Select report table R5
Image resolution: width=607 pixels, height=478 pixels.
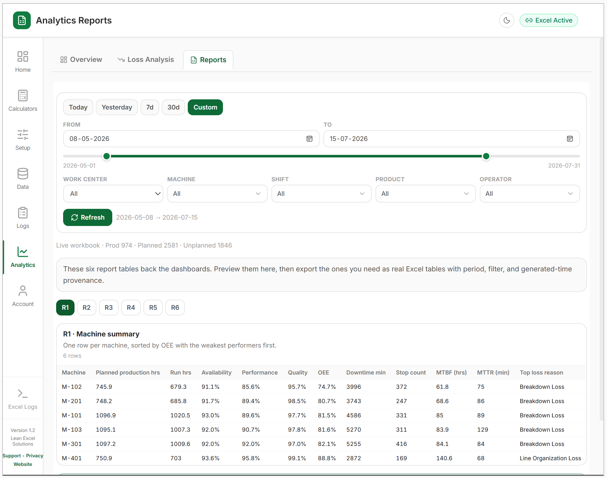pyautogui.click(x=153, y=308)
